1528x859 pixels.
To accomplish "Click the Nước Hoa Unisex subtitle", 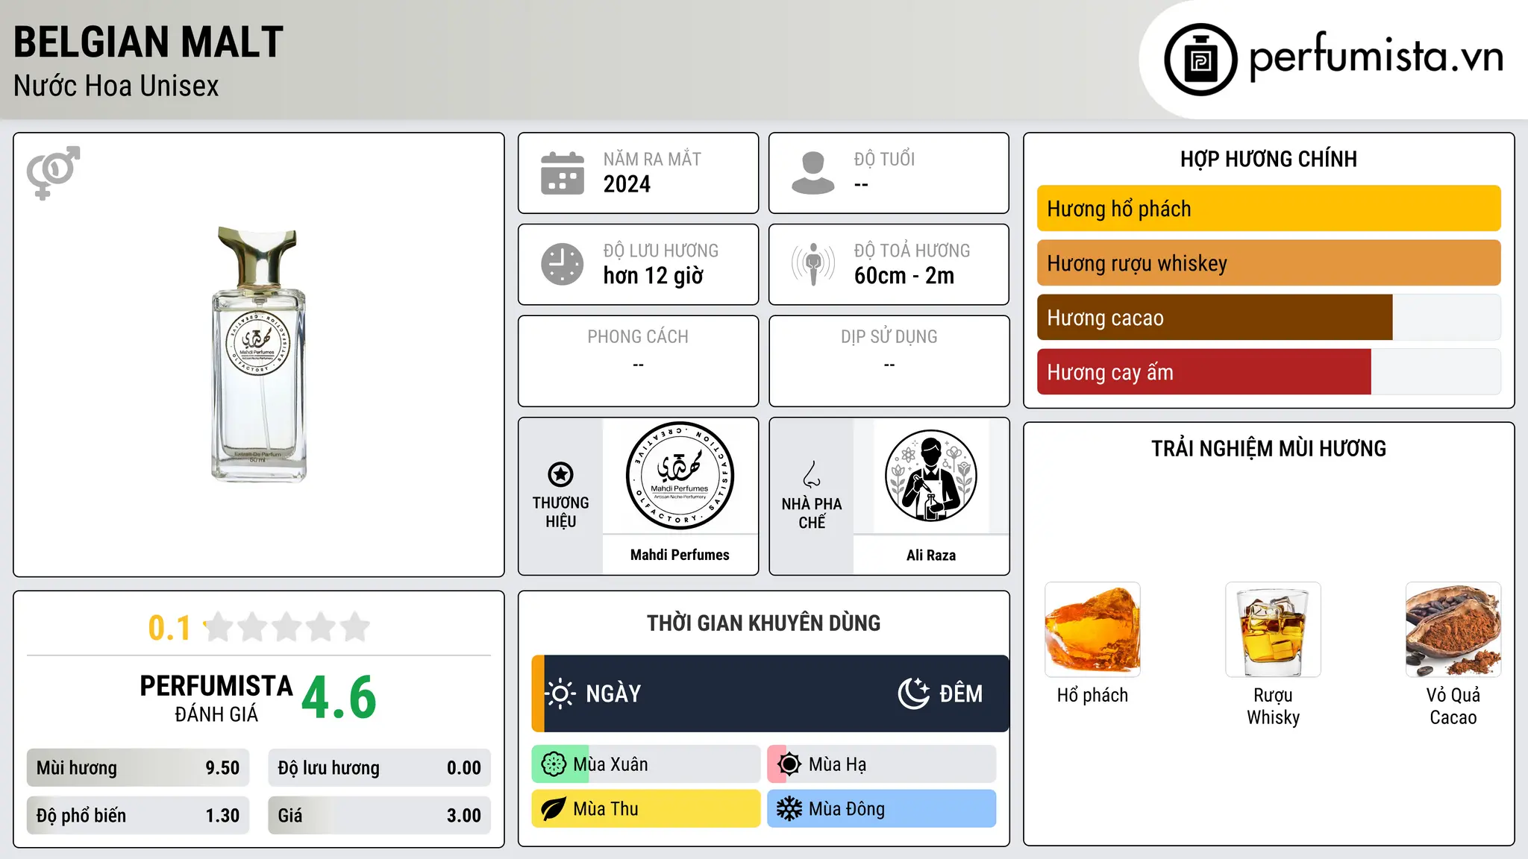I will (116, 86).
